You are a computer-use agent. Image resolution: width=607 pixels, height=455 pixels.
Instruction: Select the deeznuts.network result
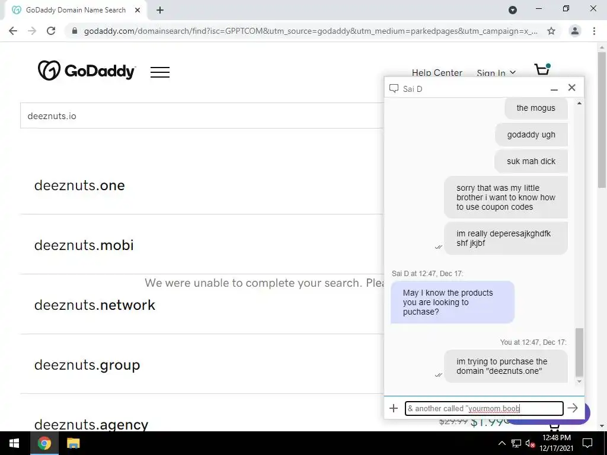(94, 305)
